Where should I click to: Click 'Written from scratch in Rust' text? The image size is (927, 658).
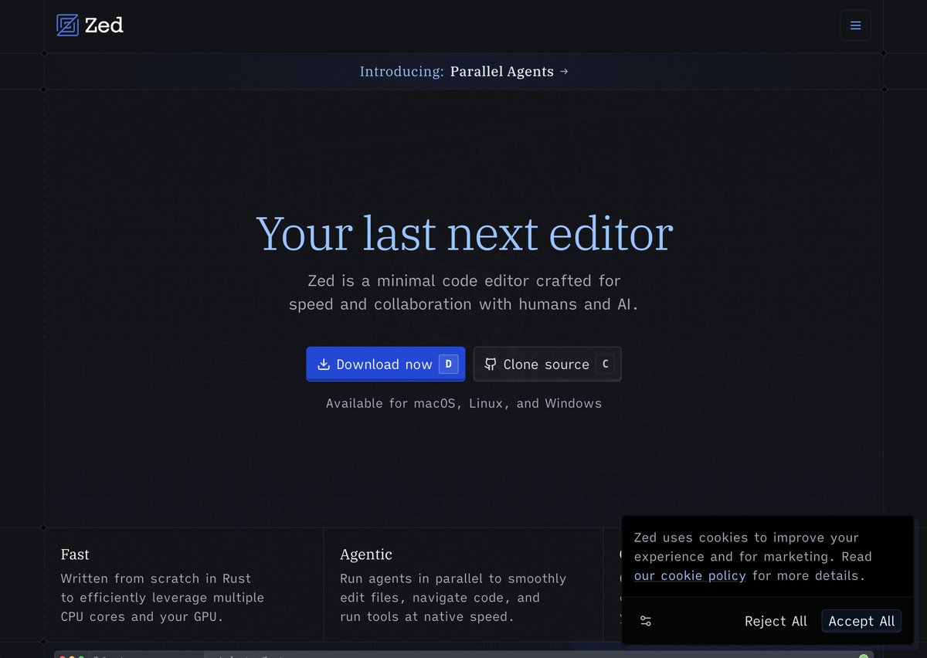(156, 578)
